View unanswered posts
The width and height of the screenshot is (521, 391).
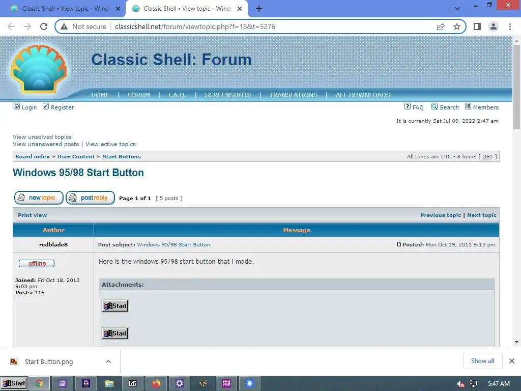46,144
